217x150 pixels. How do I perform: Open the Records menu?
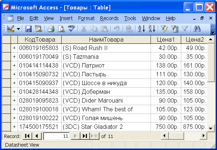(109, 18)
